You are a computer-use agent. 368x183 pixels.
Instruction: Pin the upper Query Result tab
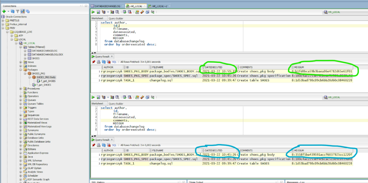[x=93, y=62]
